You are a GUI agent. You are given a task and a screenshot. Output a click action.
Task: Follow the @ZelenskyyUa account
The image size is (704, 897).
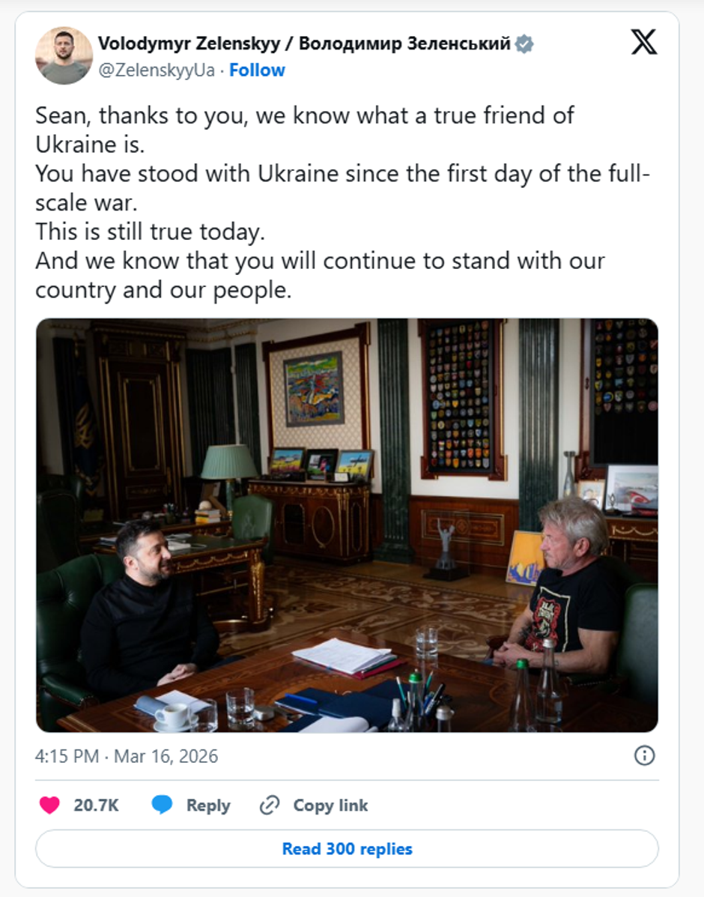coord(257,70)
